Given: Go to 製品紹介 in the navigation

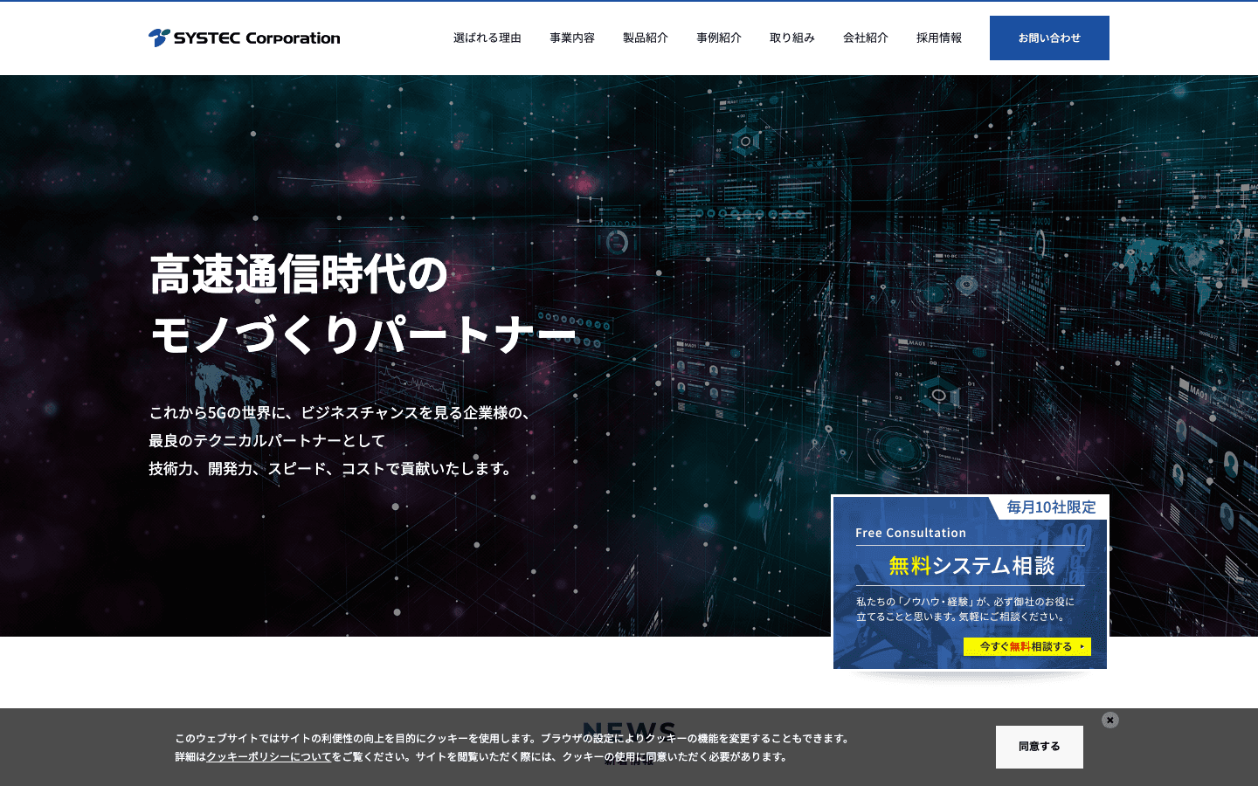Looking at the screenshot, I should (x=646, y=38).
